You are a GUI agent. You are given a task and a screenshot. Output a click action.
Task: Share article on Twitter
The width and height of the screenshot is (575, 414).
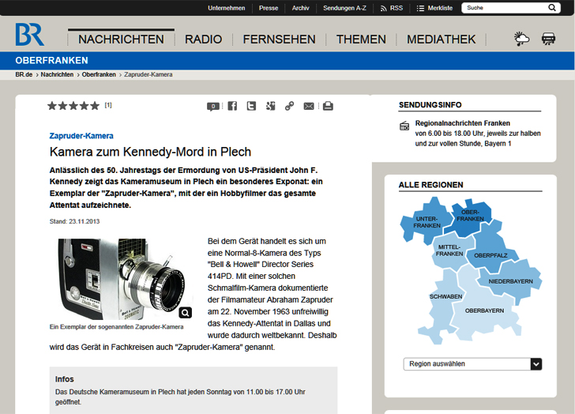click(251, 106)
